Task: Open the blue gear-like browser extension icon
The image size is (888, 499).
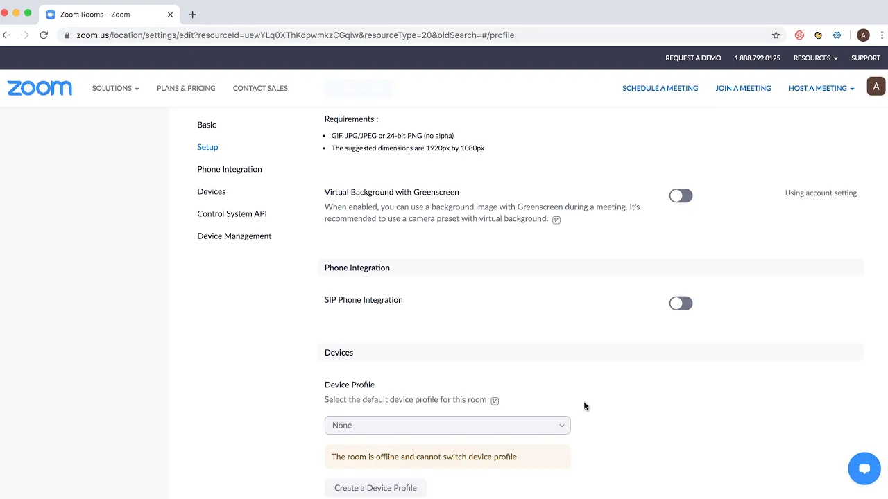Action: 837,35
